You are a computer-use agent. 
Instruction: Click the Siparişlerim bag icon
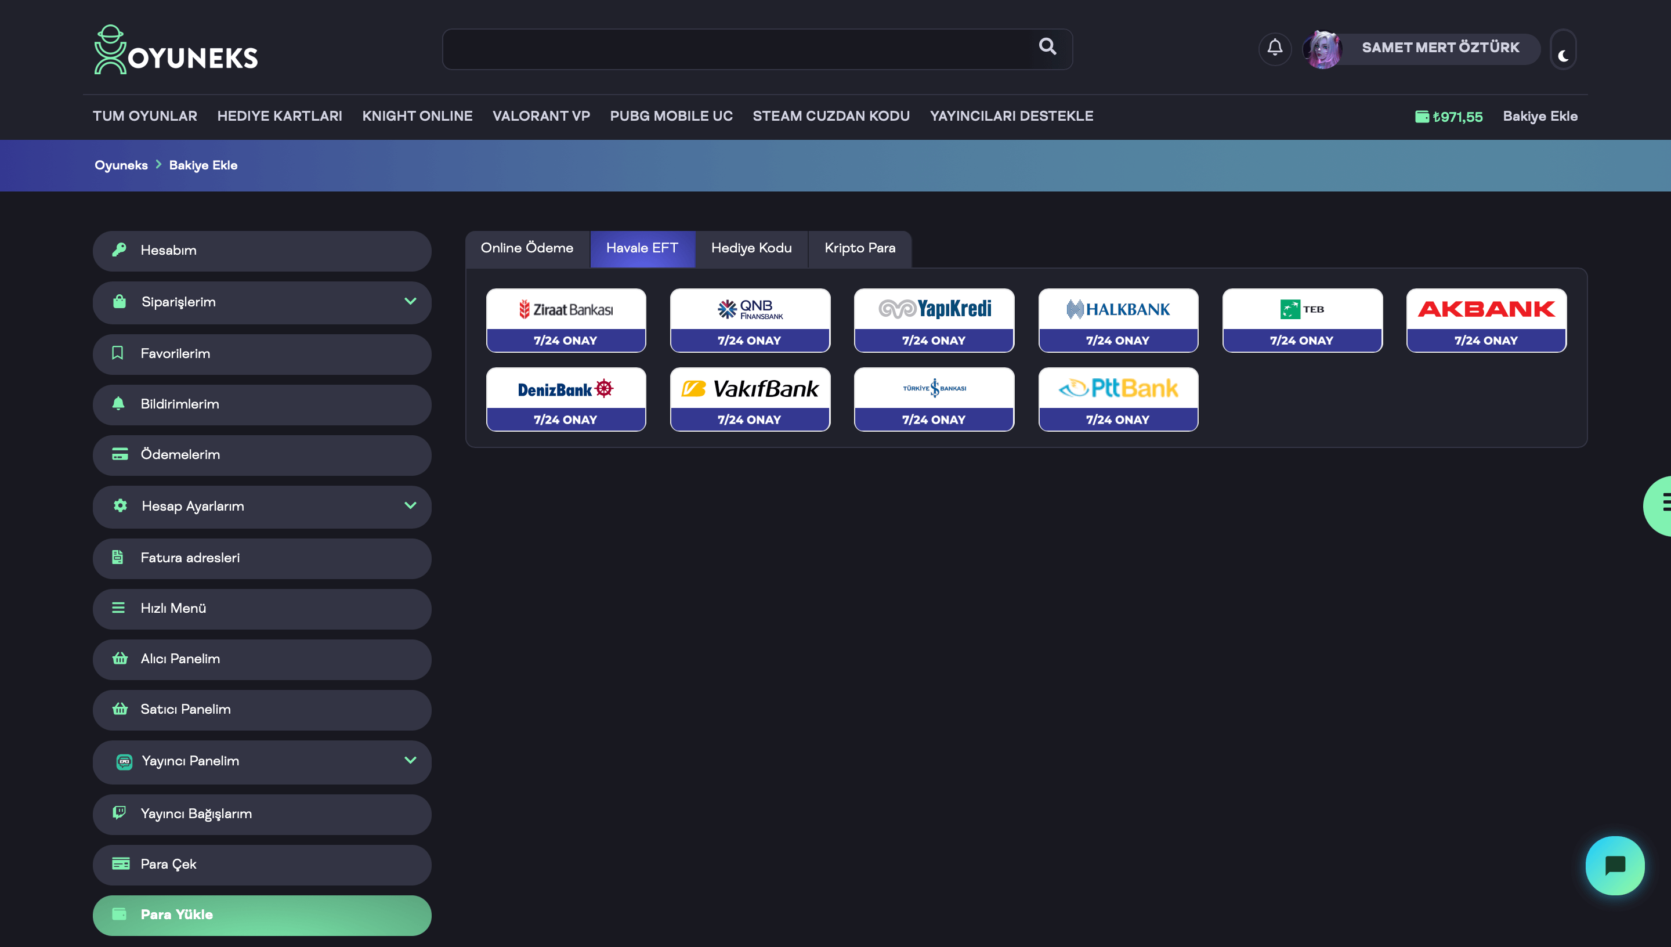click(120, 302)
